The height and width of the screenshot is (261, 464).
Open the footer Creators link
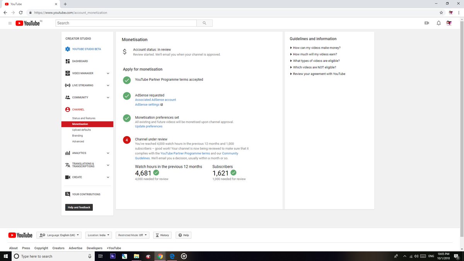58,248
